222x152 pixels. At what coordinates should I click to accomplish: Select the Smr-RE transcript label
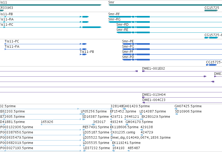point(122,30)
